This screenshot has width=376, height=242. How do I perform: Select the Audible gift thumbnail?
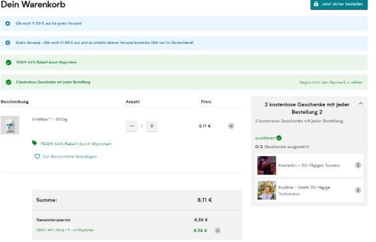267,191
